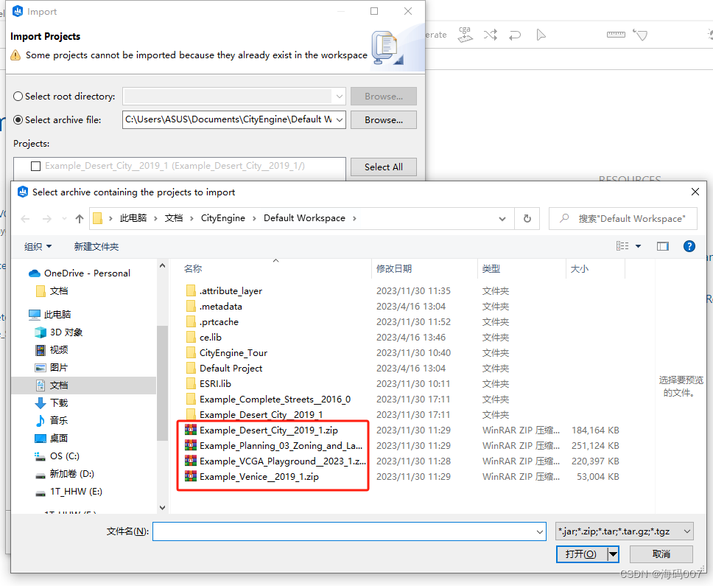The width and height of the screenshot is (713, 586).
Task: Click the play arrow shape toolbar icon
Action: tap(541, 35)
